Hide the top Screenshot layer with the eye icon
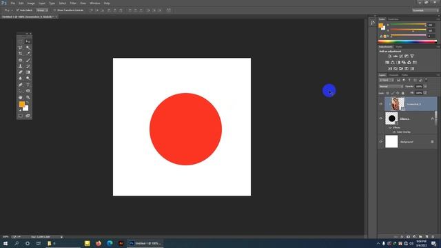 coord(381,104)
